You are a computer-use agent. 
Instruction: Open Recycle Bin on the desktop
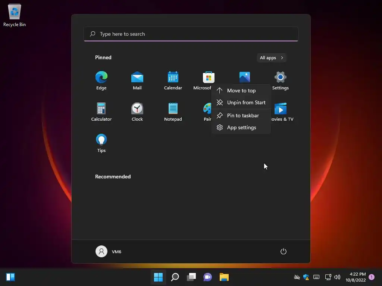[15, 15]
